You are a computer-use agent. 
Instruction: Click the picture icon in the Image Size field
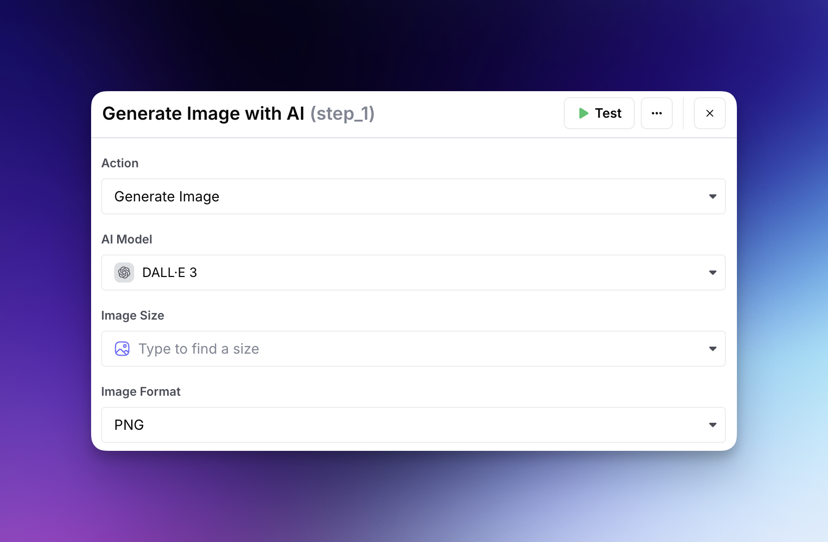point(122,349)
